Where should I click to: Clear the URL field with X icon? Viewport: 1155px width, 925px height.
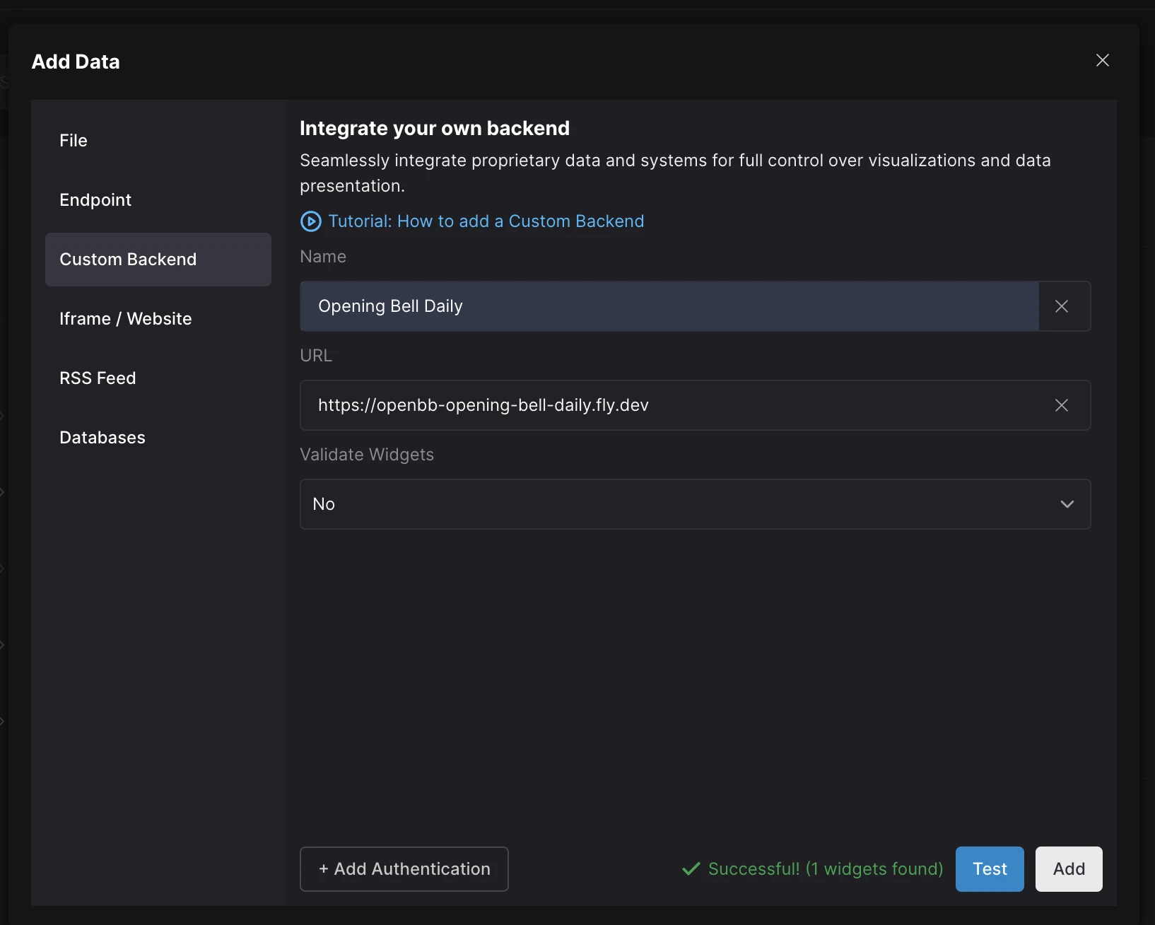coord(1061,405)
